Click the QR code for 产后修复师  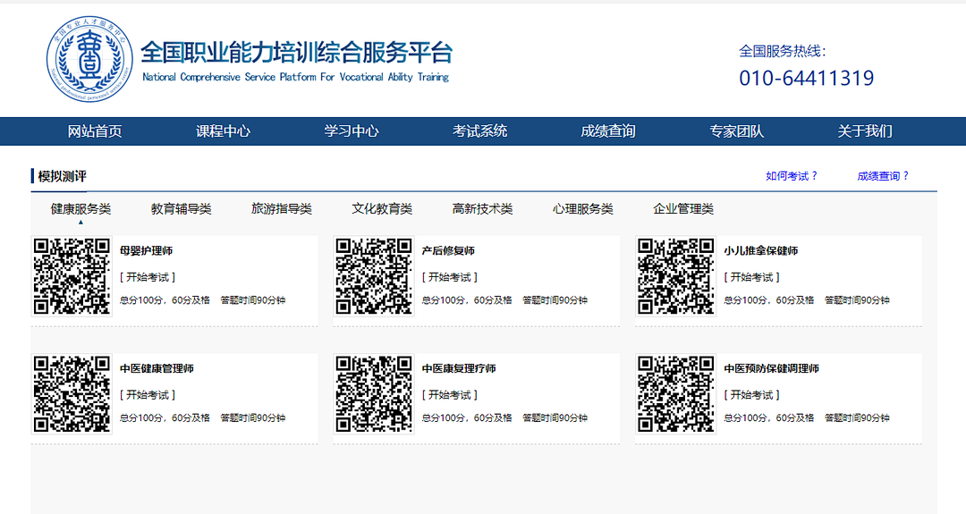(374, 276)
